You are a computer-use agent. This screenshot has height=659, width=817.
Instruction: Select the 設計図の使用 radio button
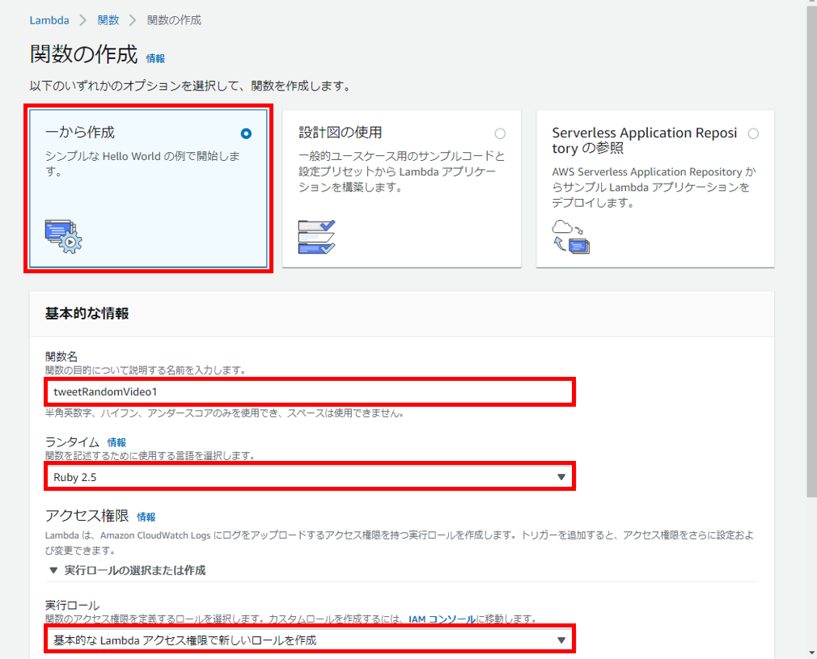(500, 134)
